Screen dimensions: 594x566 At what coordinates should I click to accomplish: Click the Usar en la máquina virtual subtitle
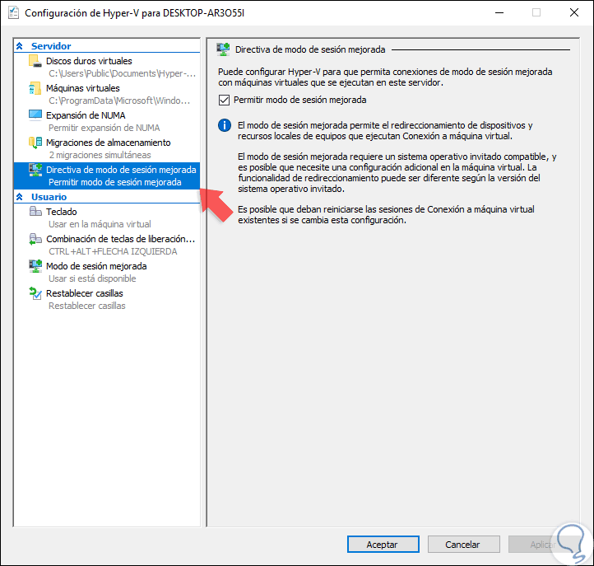point(100,224)
